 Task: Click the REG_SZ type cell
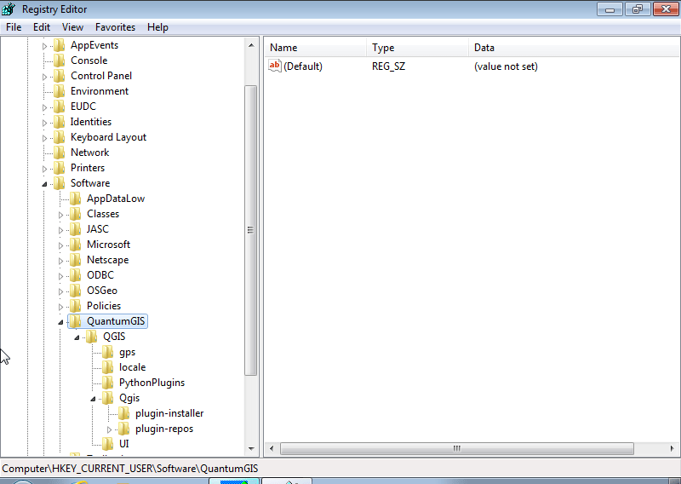coord(388,66)
